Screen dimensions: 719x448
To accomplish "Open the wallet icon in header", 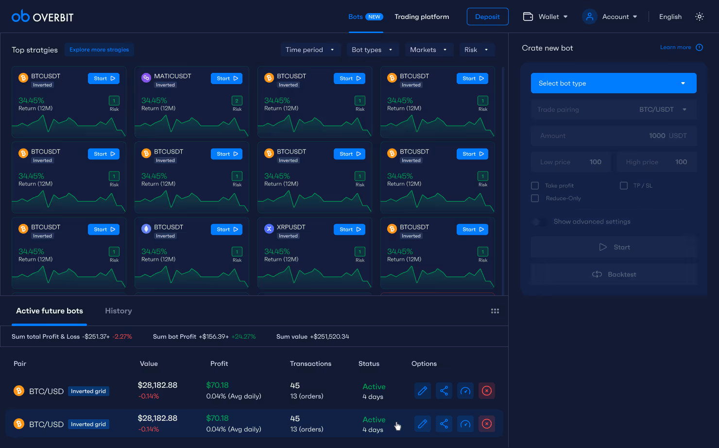I will 528,17.
